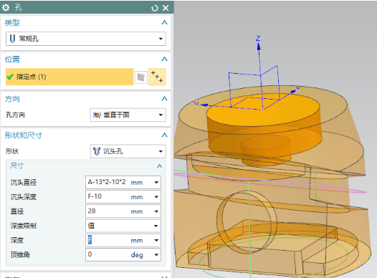Click the Z axis arrow handle
The image size is (377, 278).
pyautogui.click(x=259, y=47)
